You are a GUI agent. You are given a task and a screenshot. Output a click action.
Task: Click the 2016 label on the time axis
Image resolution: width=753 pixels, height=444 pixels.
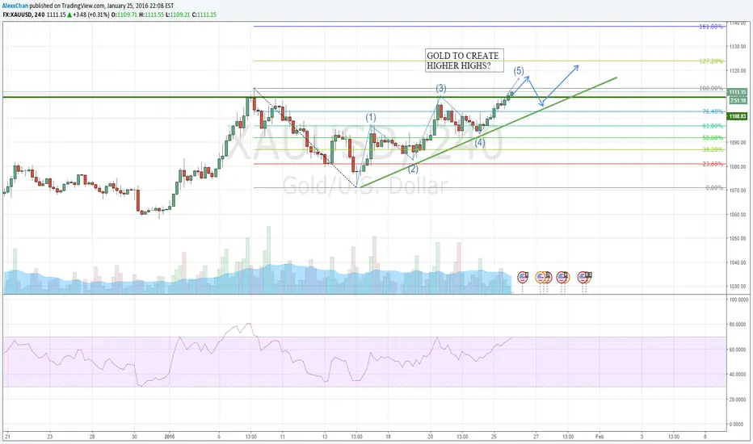click(x=170, y=437)
